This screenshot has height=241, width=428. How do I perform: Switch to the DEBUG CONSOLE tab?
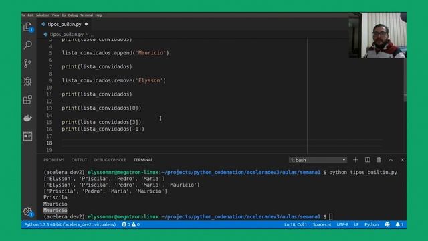(x=110, y=160)
